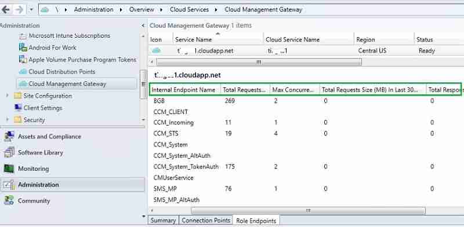The width and height of the screenshot is (464, 227).
Task: Switch to the Connection Points tab
Action: (x=206, y=221)
